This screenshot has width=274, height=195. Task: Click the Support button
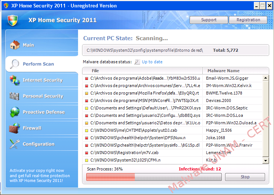click(209, 20)
